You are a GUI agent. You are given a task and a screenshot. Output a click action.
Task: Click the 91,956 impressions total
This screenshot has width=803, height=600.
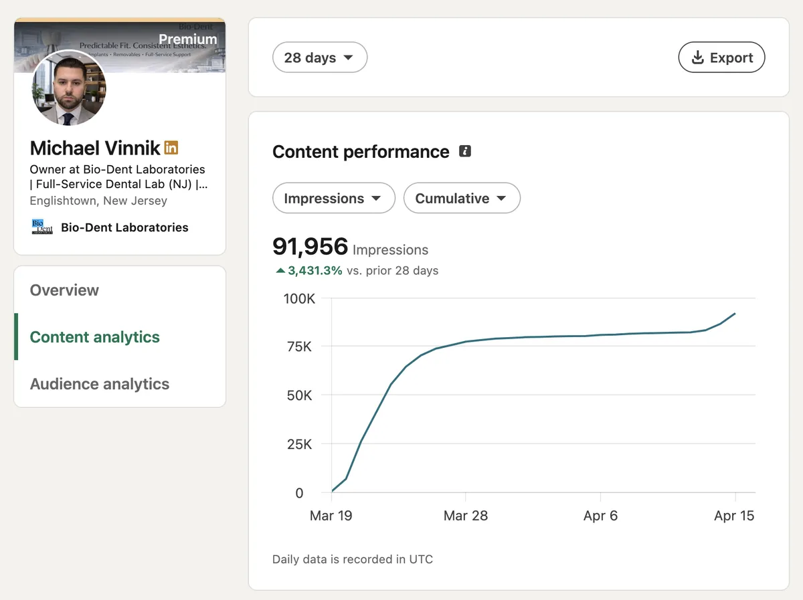[x=310, y=247]
